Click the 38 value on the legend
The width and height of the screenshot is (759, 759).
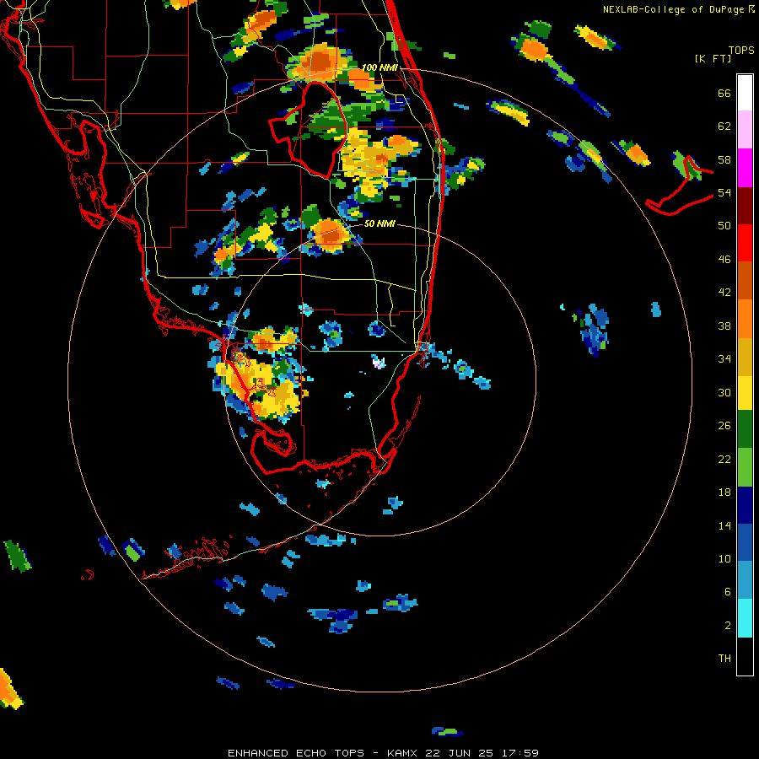click(x=724, y=326)
